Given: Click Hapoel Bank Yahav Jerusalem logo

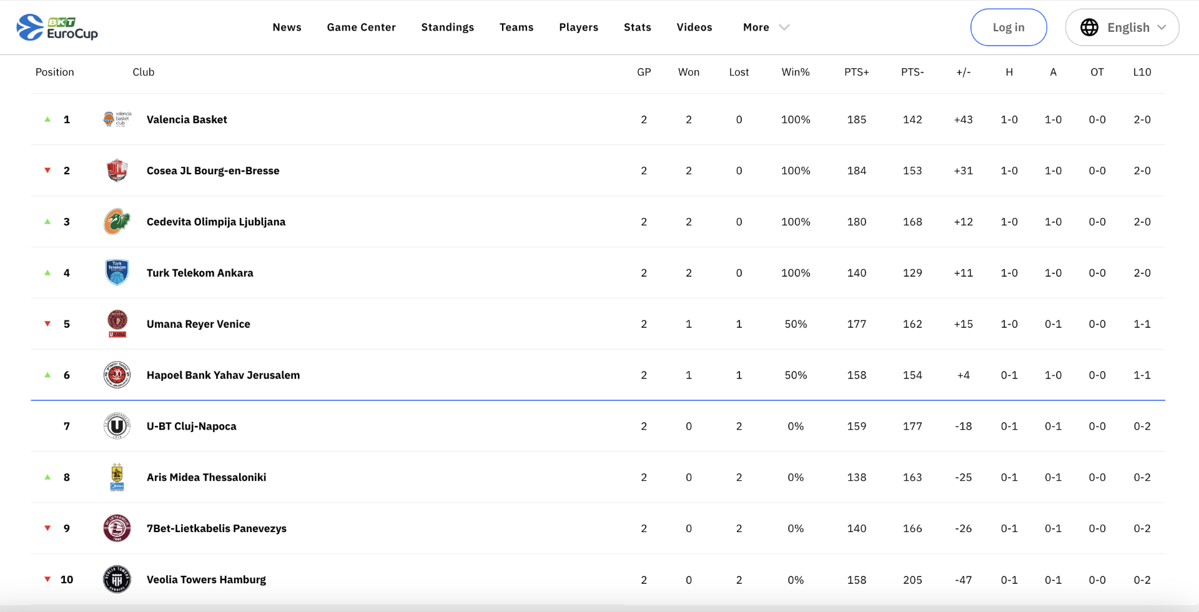Looking at the screenshot, I should pyautogui.click(x=117, y=375).
